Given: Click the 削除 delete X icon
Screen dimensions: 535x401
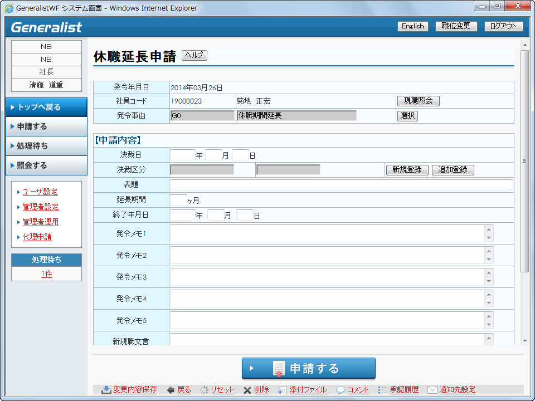Looking at the screenshot, I should [x=247, y=390].
